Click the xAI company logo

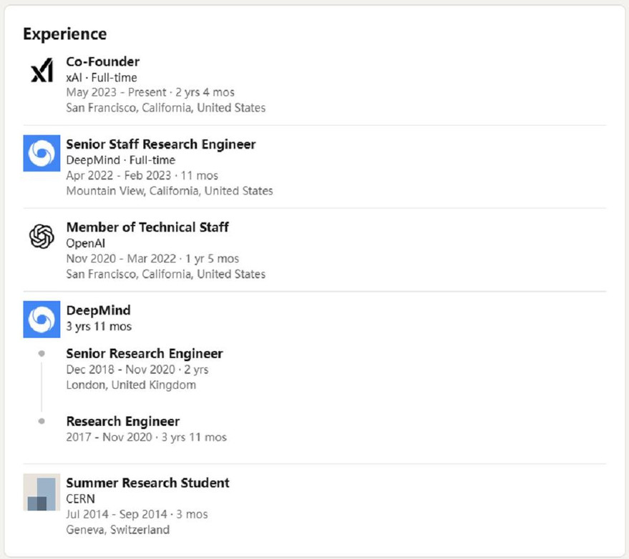42,71
